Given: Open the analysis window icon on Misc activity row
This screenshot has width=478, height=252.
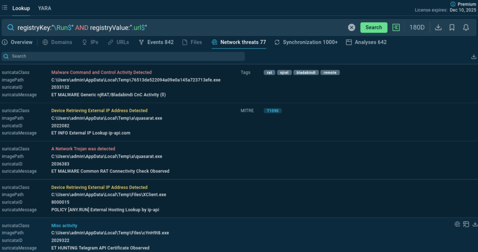Looking at the screenshot, I should (466, 224).
